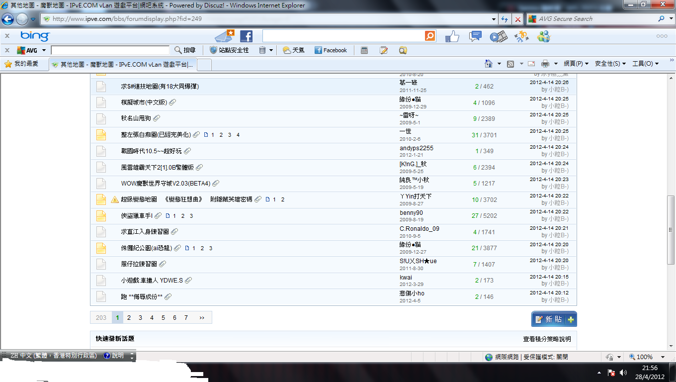
Task: Click the refresh button beside address bar
Action: coord(505,19)
